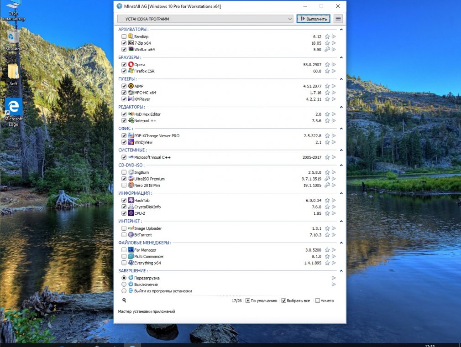The height and width of the screenshot is (347, 461).
Task: Check the ImgBurn checkbox
Action: (x=124, y=172)
